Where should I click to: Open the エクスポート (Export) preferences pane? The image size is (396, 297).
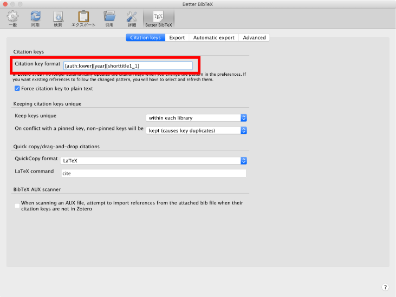click(83, 18)
